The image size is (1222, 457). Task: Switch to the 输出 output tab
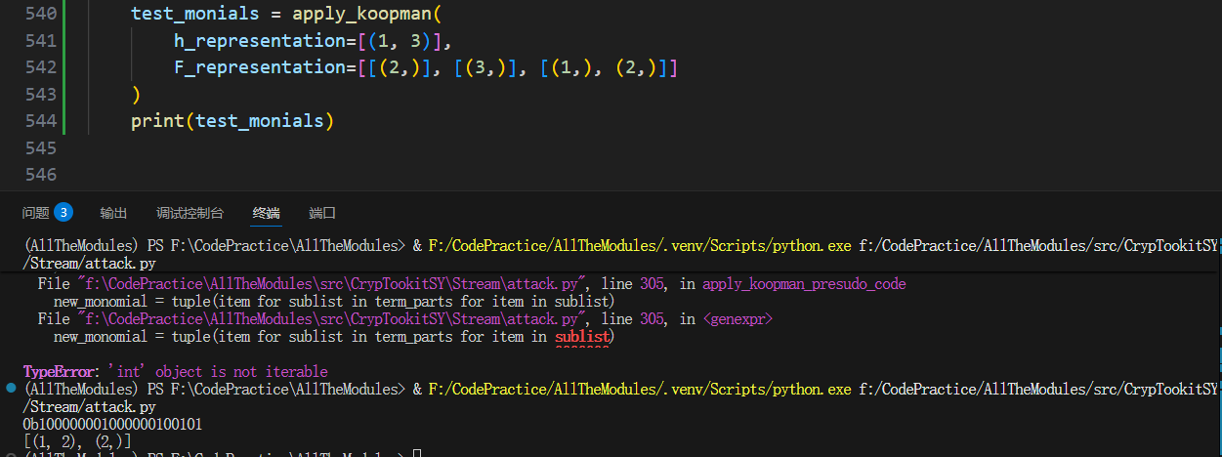(113, 213)
